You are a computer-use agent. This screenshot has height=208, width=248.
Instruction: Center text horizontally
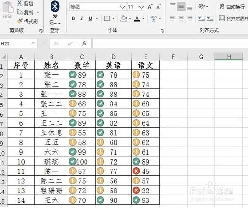coord(181,18)
